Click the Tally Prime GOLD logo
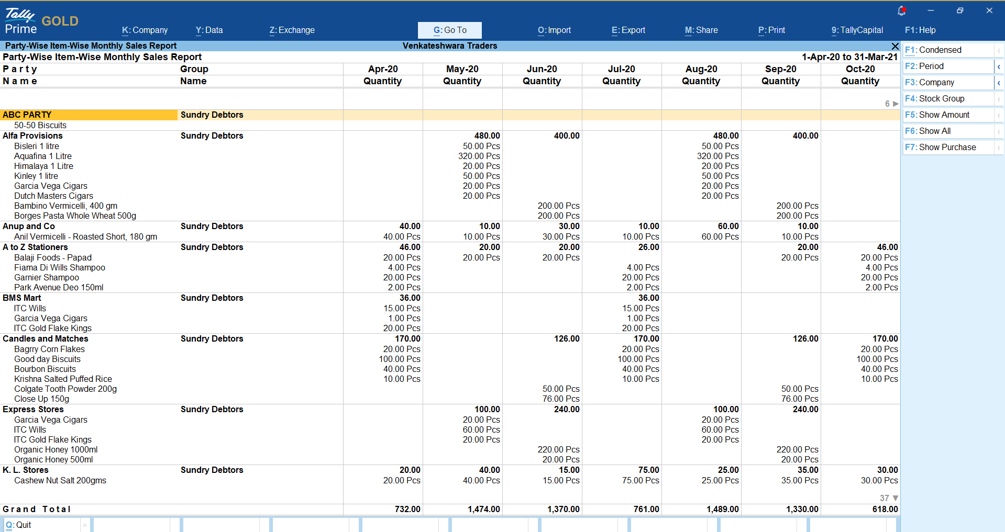The width and height of the screenshot is (1005, 532). pyautogui.click(x=41, y=21)
